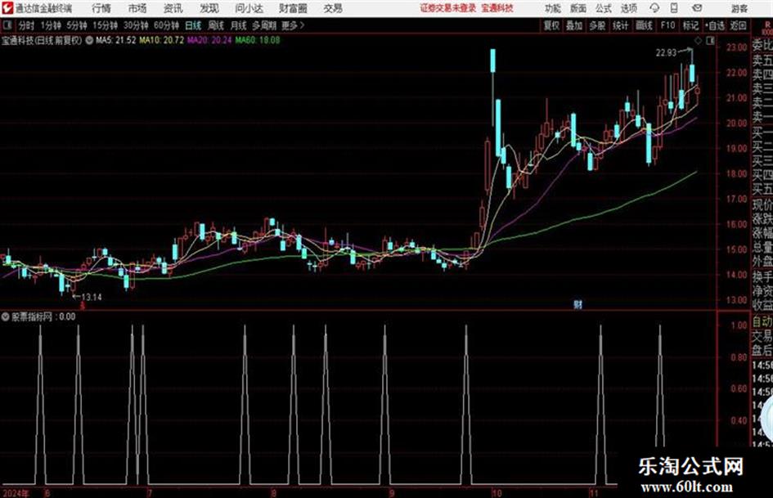Click the 复权 toolbar button
773x498 pixels.
[551, 25]
